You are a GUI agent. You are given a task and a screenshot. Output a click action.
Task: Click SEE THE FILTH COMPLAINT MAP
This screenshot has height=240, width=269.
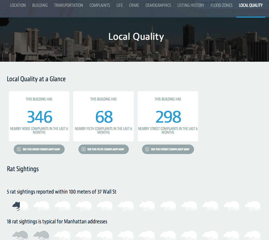pos(103,149)
